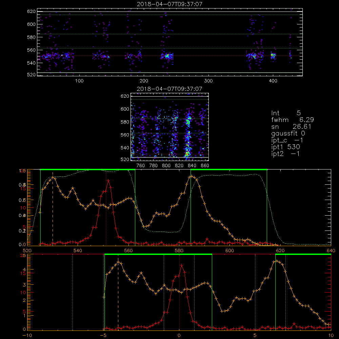
Task: Select the 'gaussfit 0' parameter line
Action: 288,133
